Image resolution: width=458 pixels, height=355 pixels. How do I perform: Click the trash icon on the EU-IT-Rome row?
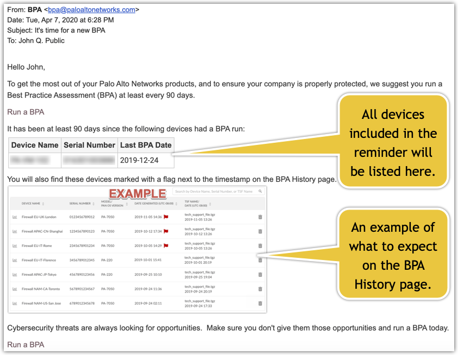tap(260, 246)
